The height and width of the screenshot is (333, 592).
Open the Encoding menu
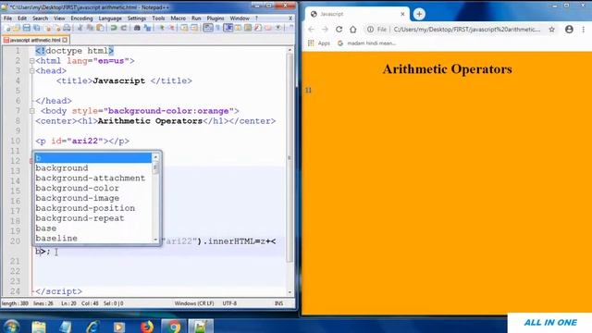pos(81,18)
